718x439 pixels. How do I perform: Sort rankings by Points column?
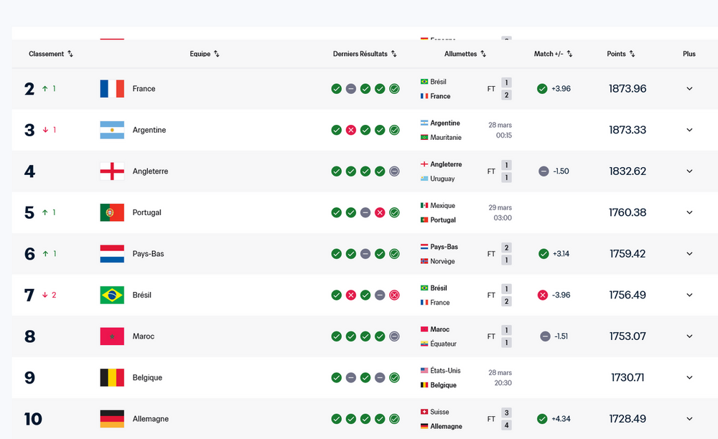click(621, 54)
